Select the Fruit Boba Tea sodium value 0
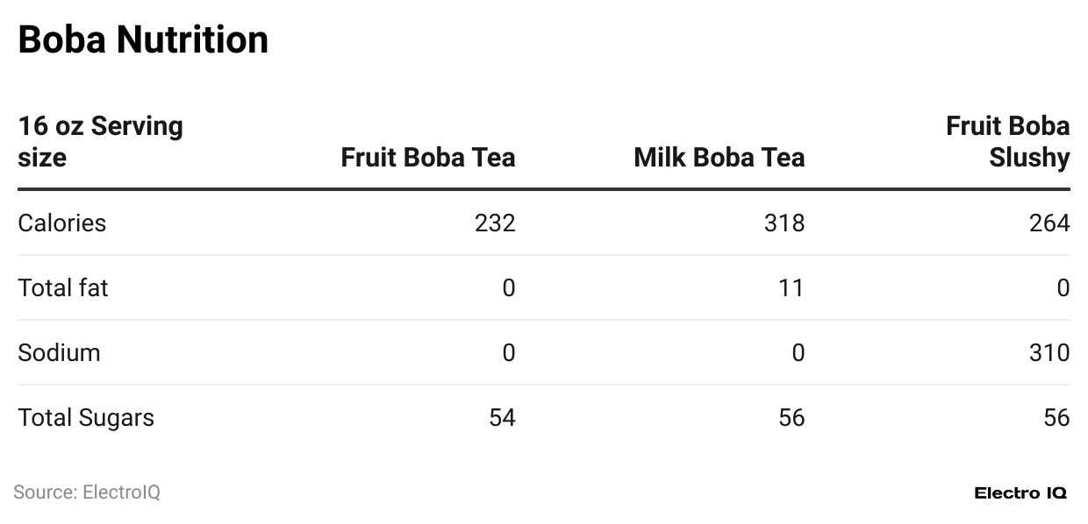This screenshot has width=1088, height=524. pyautogui.click(x=509, y=353)
